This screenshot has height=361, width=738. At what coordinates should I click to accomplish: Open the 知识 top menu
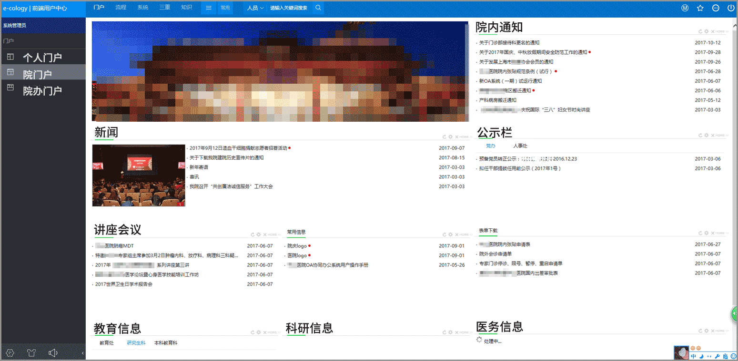pyautogui.click(x=187, y=8)
